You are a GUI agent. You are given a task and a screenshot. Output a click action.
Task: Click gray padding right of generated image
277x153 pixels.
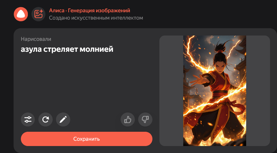[258, 91]
